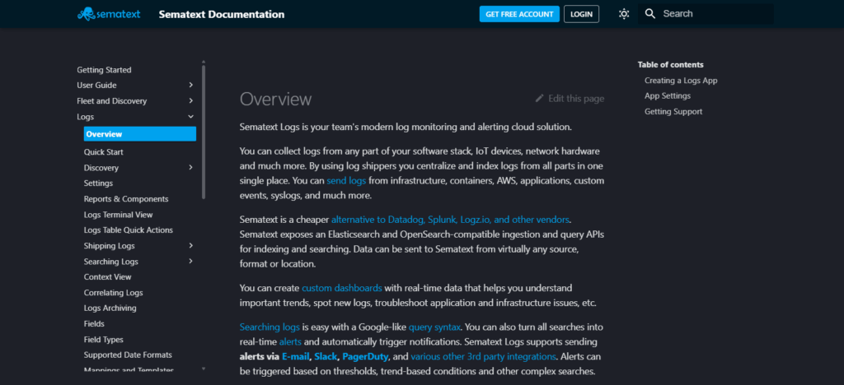Open the Quick Start page
This screenshot has width=844, height=385.
click(x=104, y=152)
